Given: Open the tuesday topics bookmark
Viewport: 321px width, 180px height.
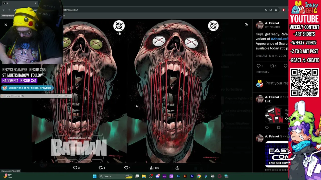Looking at the screenshot, I should pos(8,15).
